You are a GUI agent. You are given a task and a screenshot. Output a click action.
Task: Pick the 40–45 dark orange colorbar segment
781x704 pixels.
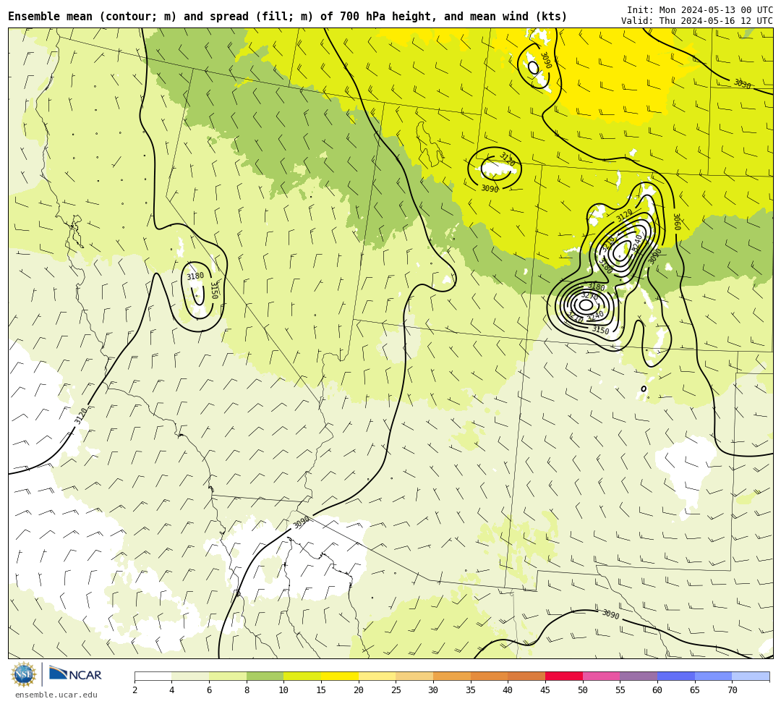coord(526,676)
